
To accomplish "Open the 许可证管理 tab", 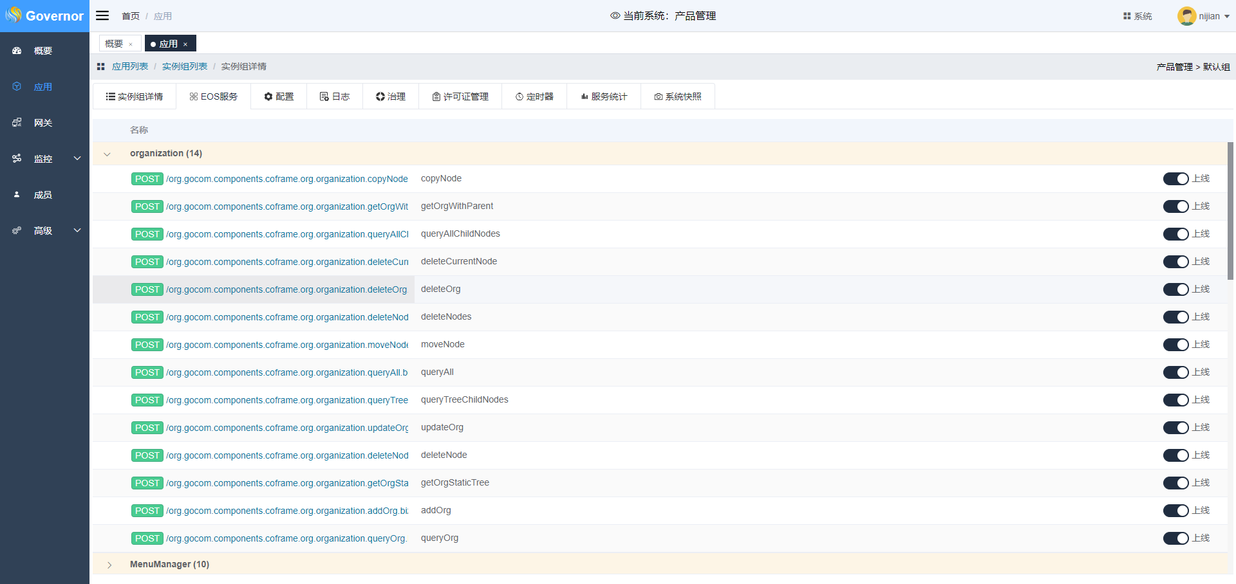I will point(460,96).
